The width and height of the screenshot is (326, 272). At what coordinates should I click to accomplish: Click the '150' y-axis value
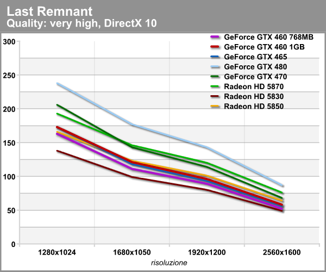point(9,143)
